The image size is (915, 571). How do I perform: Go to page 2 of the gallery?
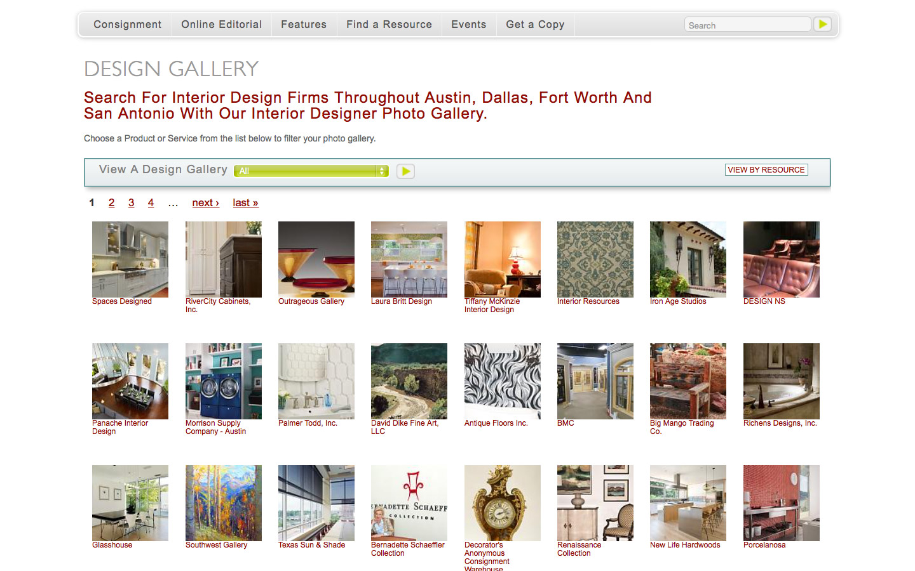click(112, 203)
